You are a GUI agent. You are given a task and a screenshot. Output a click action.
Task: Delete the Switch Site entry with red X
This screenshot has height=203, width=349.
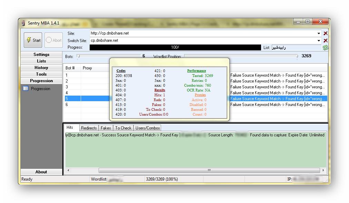(x=326, y=40)
